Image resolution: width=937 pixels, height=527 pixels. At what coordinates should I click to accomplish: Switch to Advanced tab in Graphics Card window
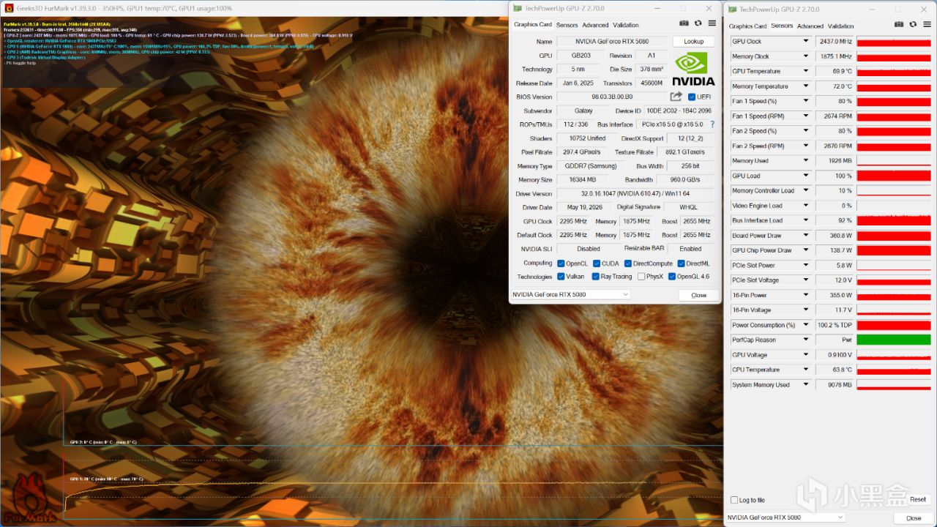coord(595,25)
